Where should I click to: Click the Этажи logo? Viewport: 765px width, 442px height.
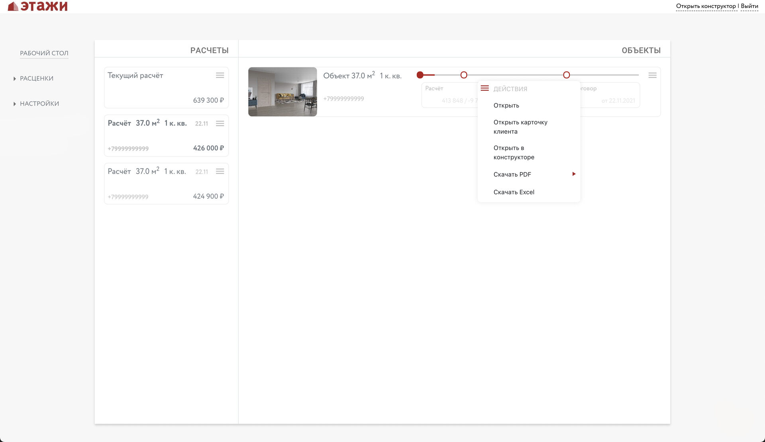(38, 6)
